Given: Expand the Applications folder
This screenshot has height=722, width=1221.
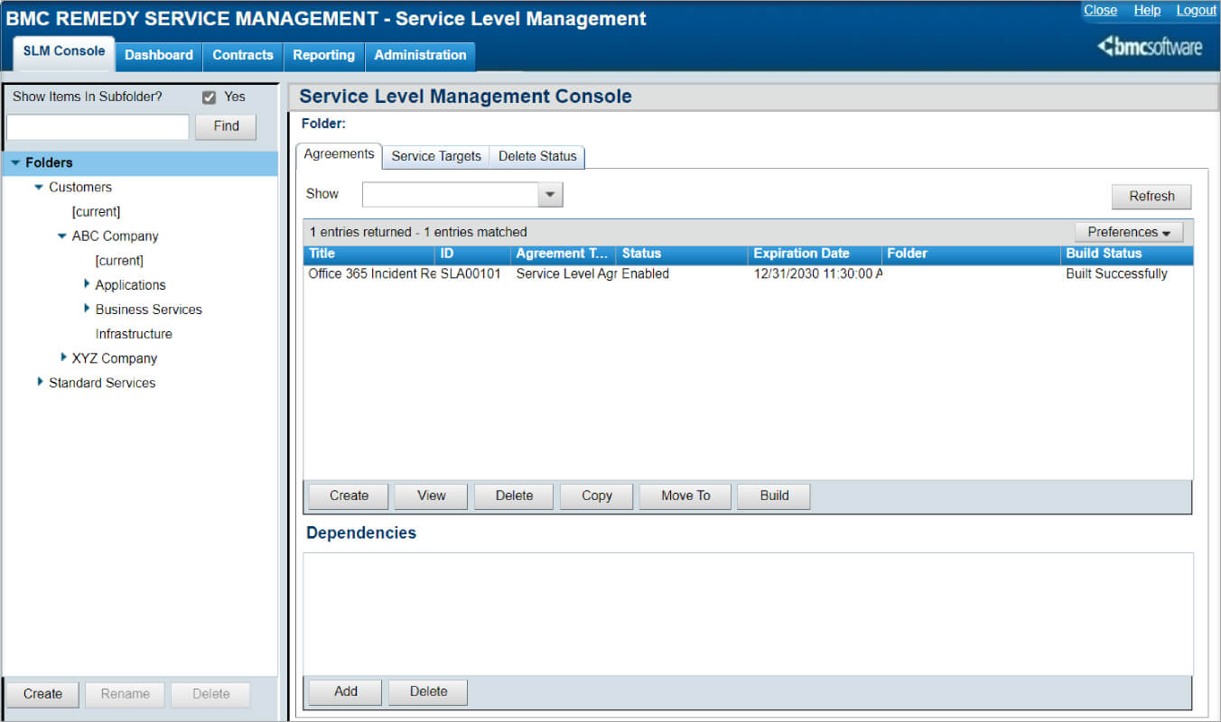Looking at the screenshot, I should [x=86, y=284].
